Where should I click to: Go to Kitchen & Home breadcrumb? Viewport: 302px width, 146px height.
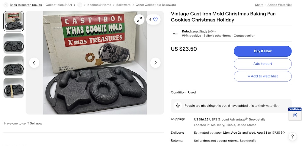[x=99, y=5]
